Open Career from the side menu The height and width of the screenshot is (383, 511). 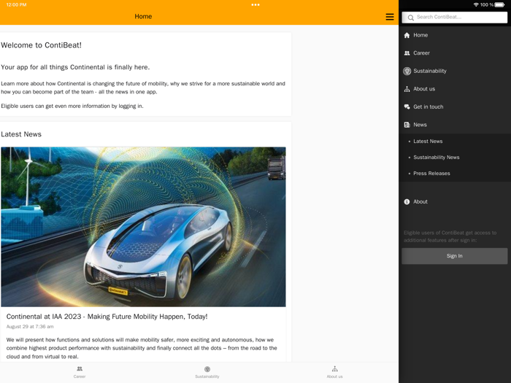[455, 53]
